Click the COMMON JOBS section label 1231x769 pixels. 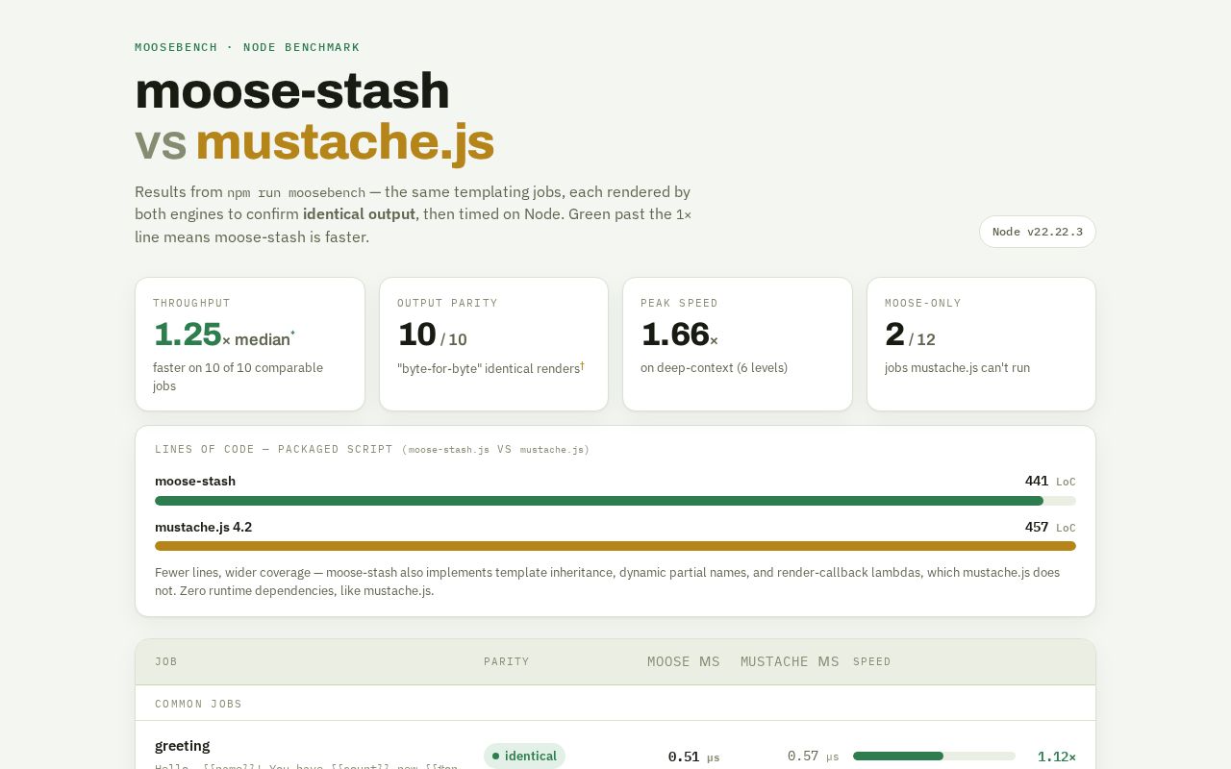coord(198,704)
